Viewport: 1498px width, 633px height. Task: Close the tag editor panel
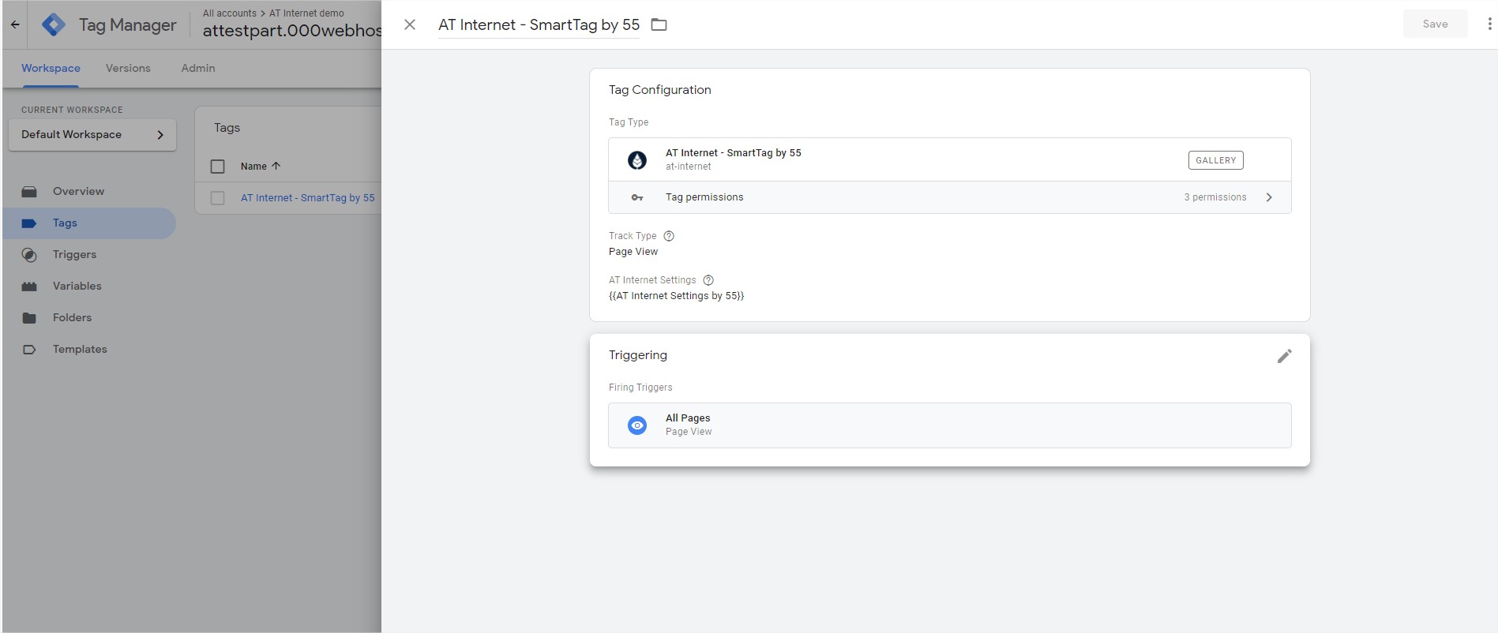(410, 24)
